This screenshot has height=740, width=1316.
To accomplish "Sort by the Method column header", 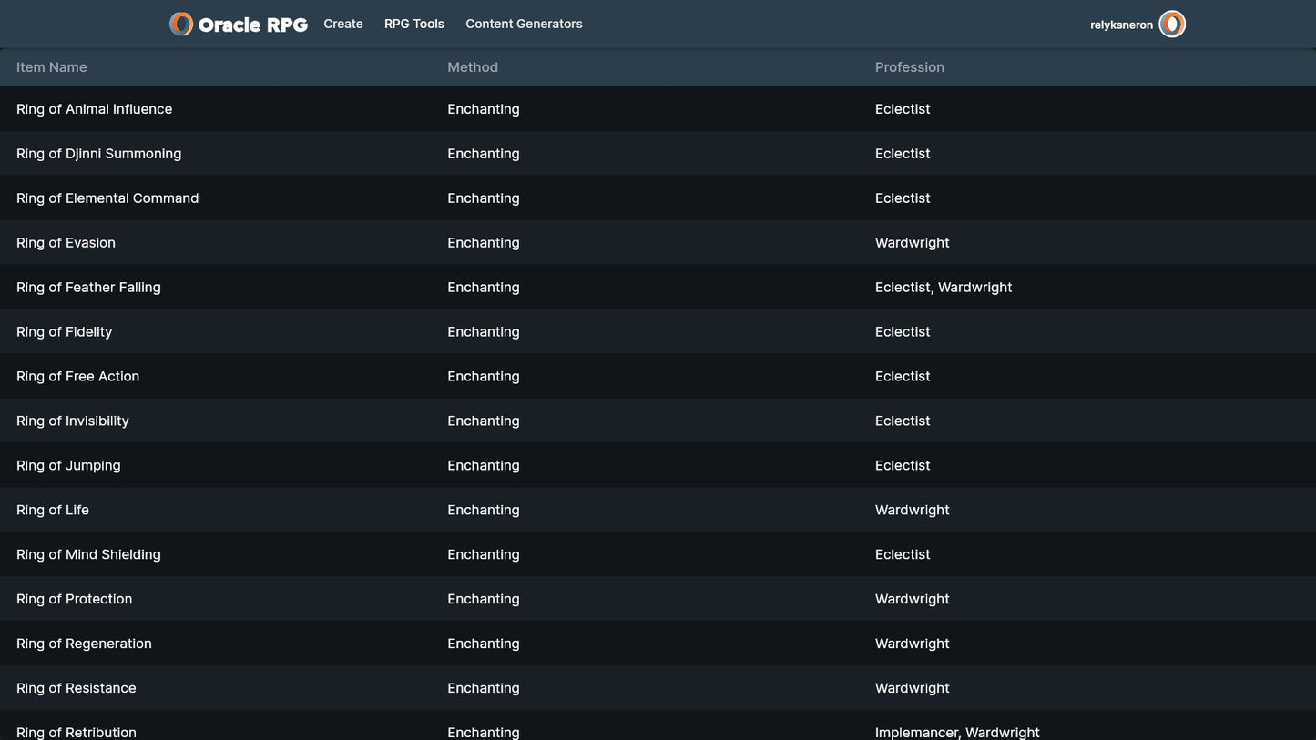I will tap(473, 67).
